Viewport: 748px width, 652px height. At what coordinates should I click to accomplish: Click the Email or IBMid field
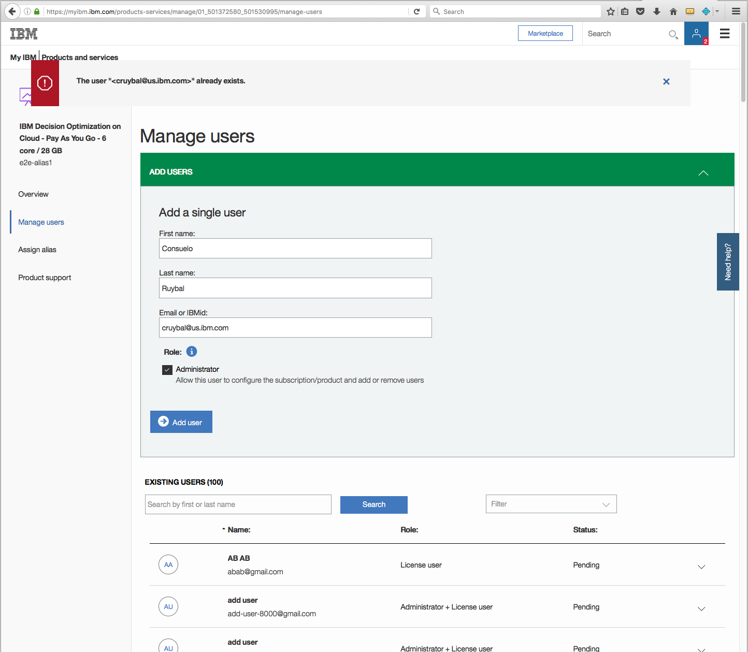tap(295, 328)
